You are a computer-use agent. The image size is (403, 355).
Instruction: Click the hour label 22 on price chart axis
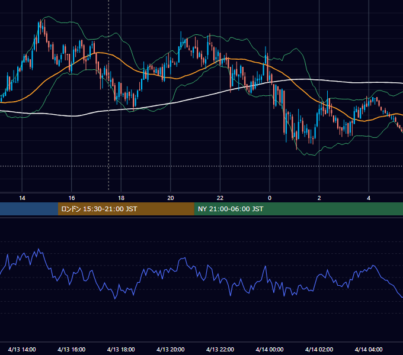tap(220, 198)
